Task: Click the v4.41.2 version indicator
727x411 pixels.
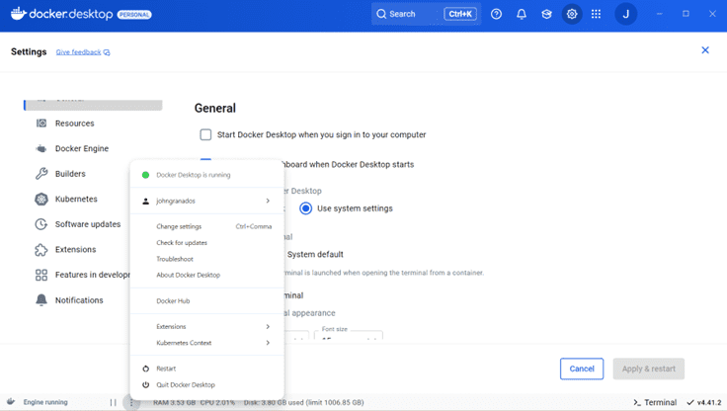Action: coord(704,402)
